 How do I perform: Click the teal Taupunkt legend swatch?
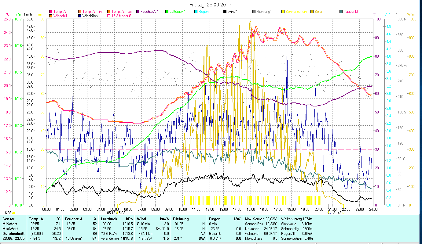click(341, 12)
